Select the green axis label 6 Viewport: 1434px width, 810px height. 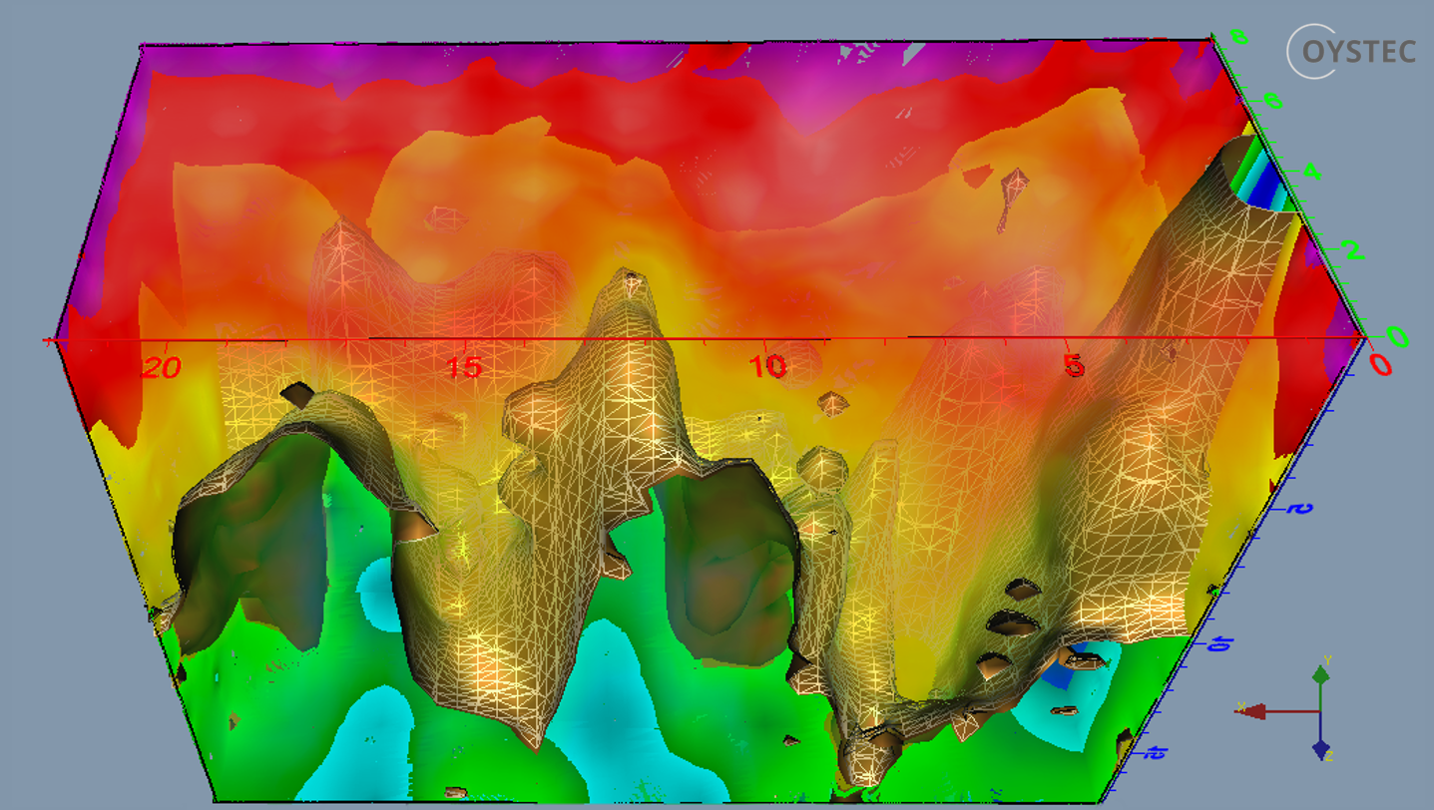1273,102
